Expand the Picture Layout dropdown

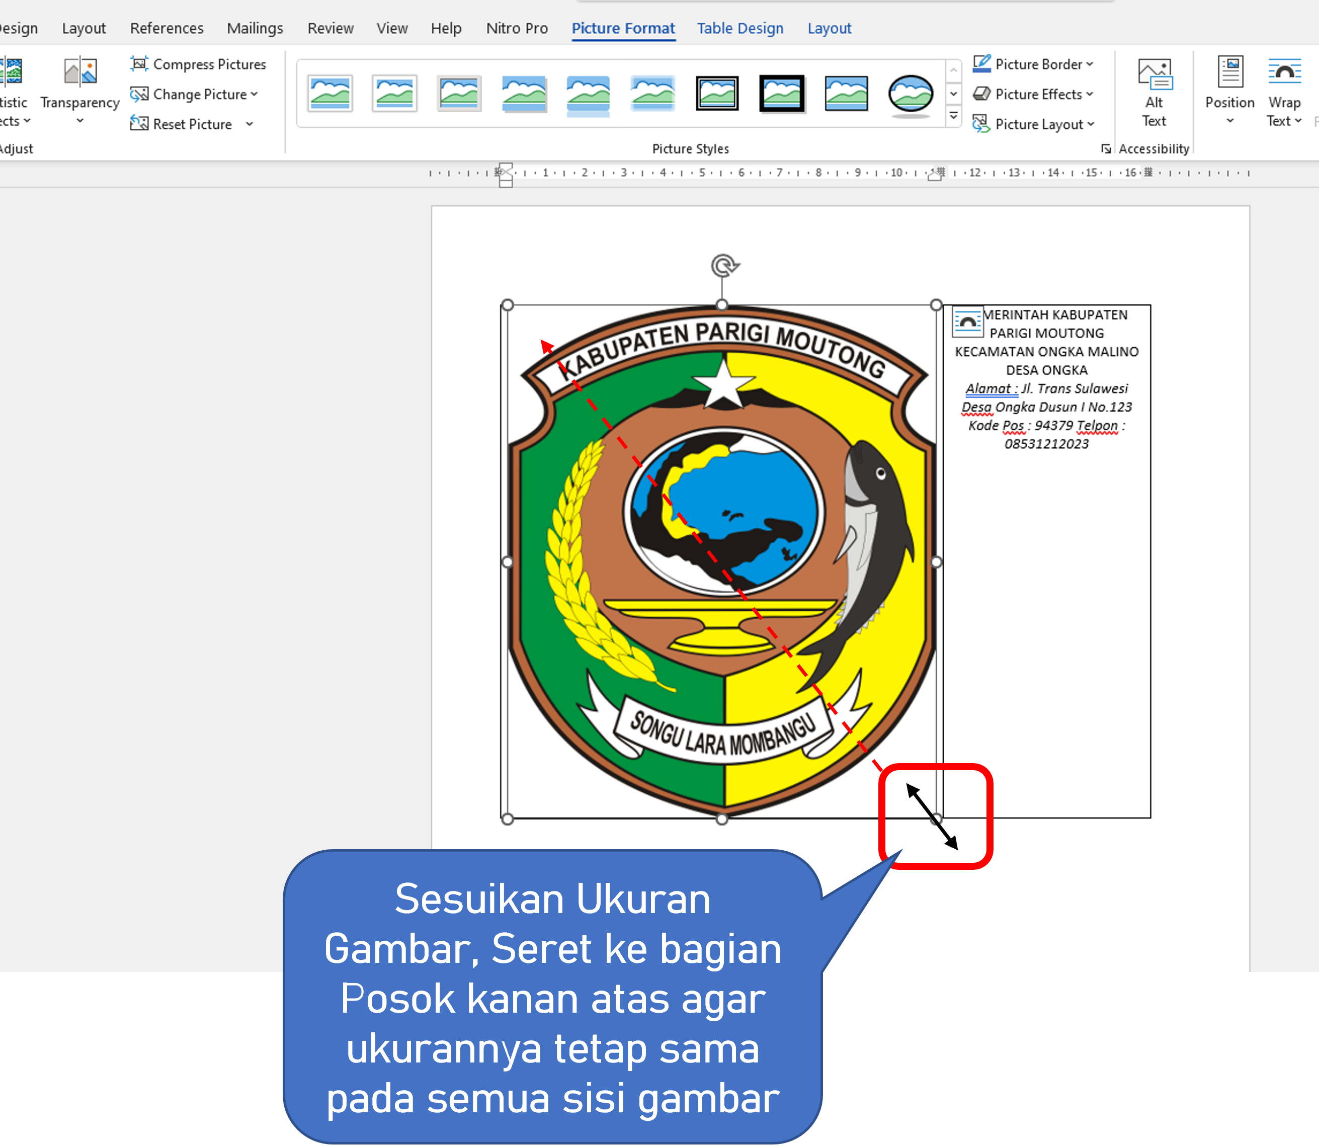coord(1090,124)
